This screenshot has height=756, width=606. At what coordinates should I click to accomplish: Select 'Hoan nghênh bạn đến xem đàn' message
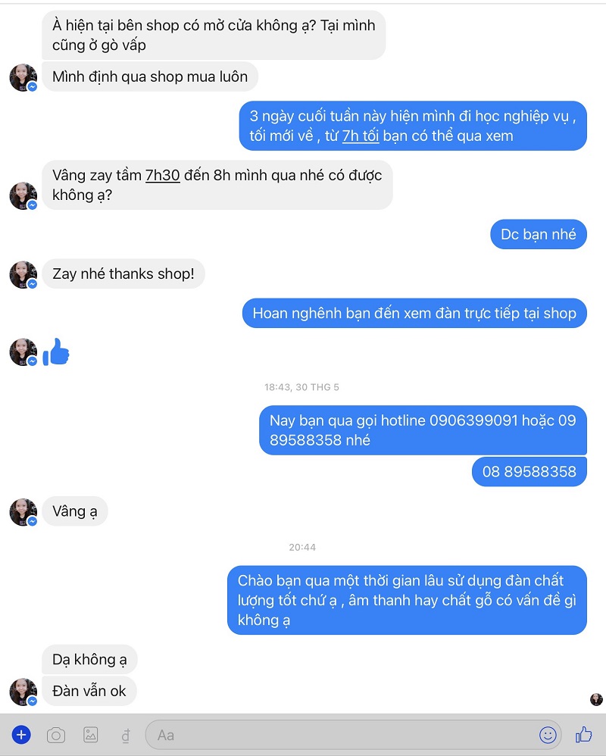414,313
